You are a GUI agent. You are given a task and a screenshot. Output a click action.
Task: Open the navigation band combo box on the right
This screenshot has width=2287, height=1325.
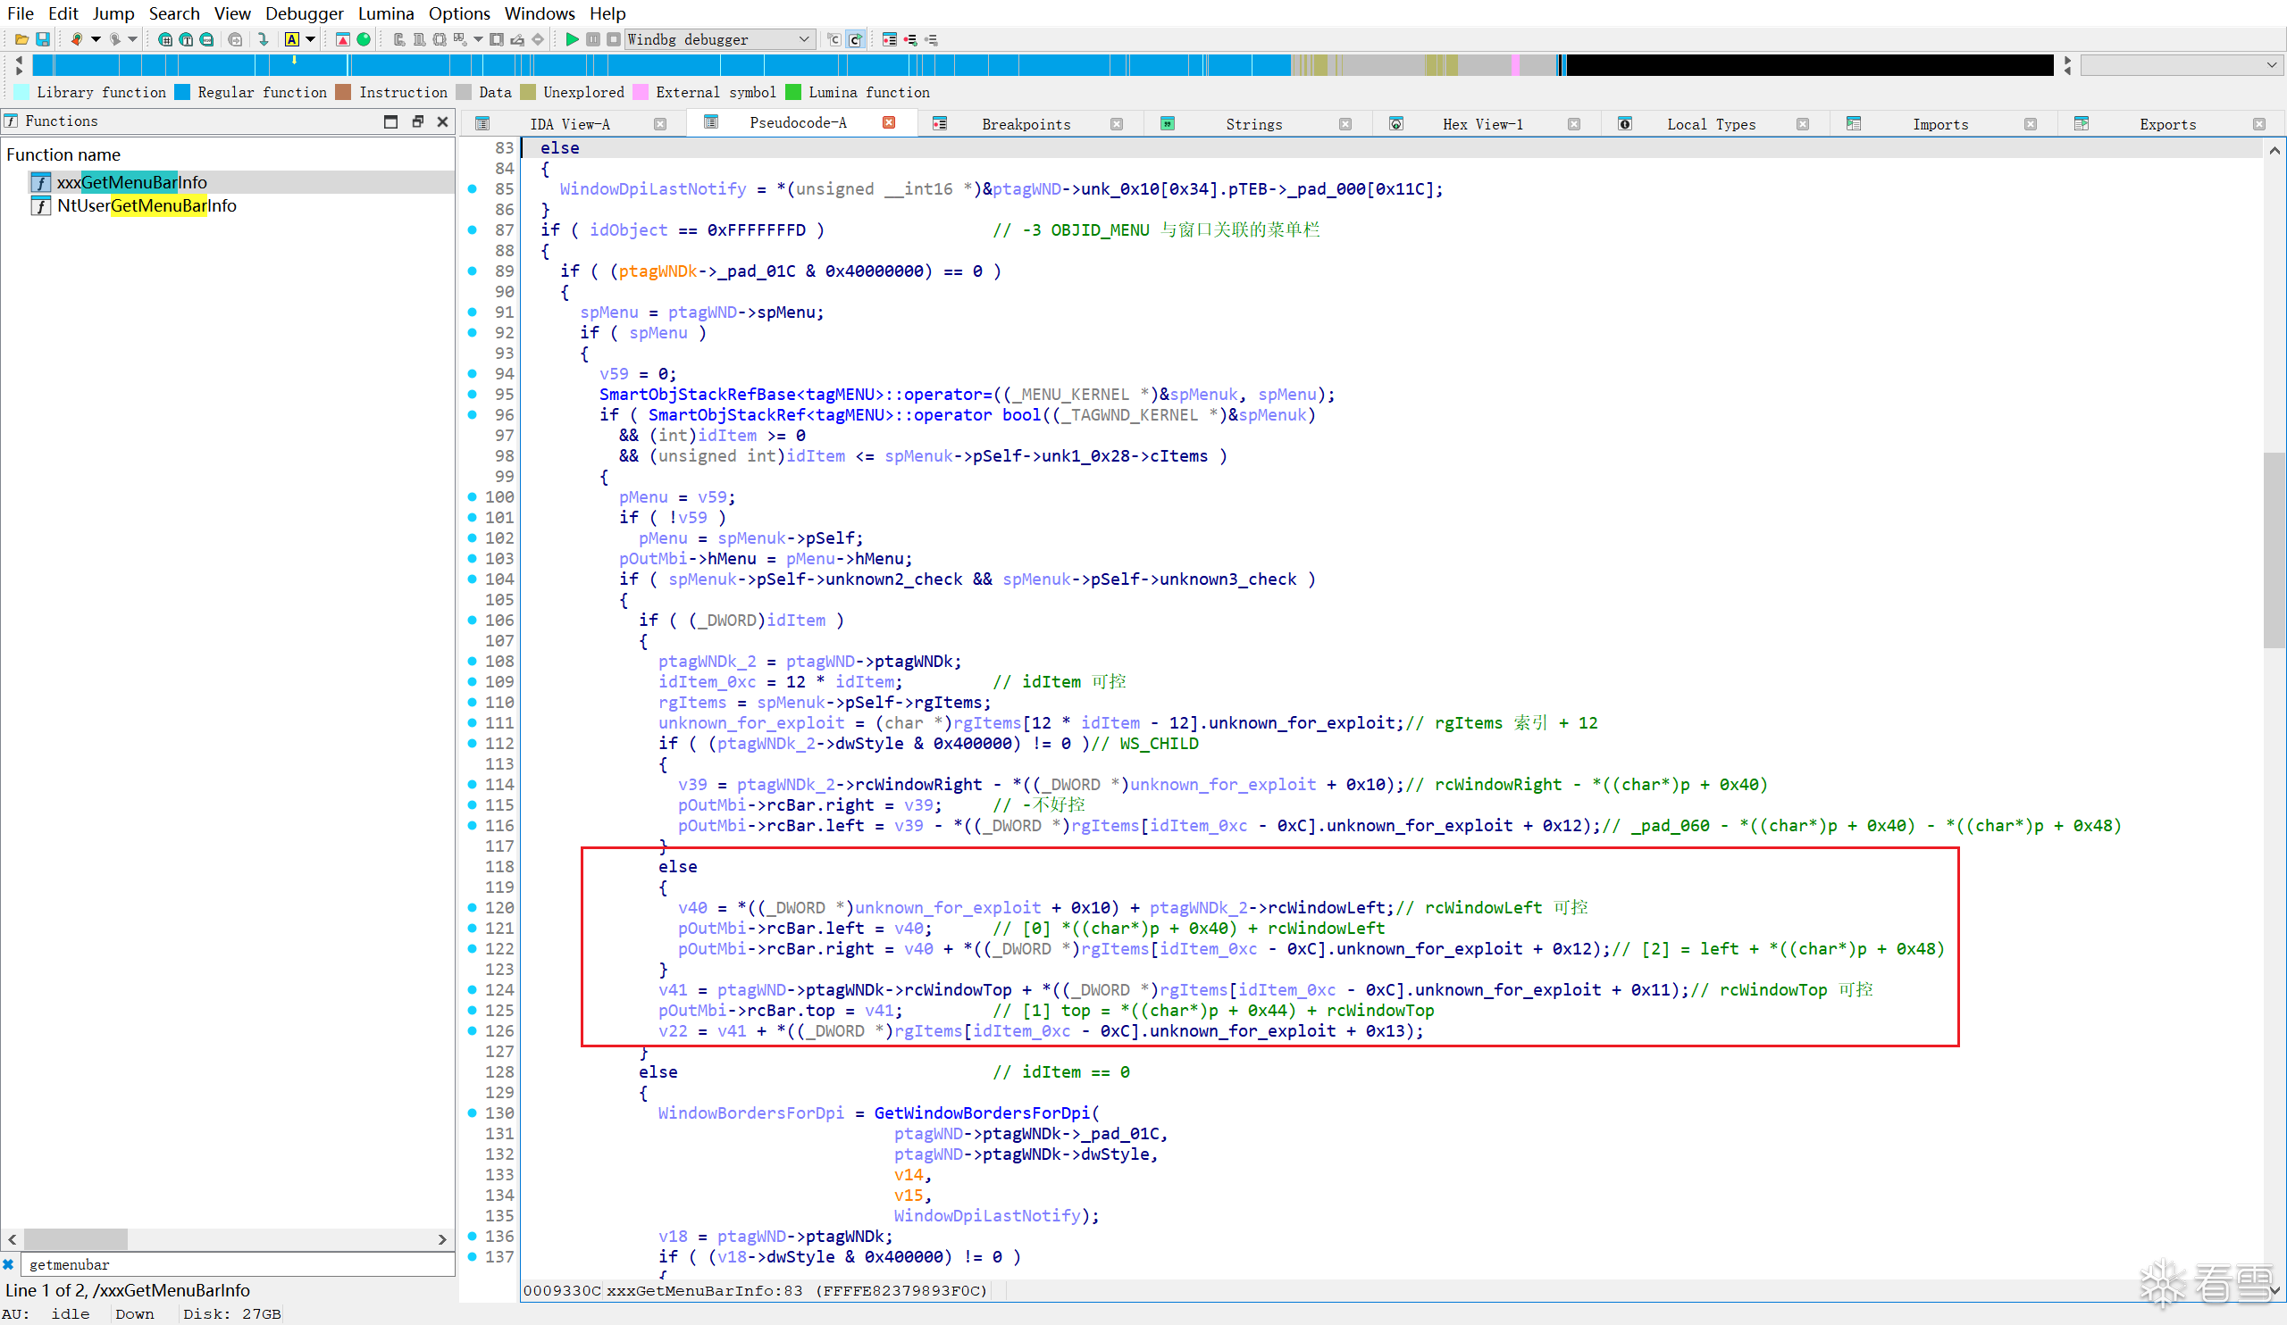2181,64
